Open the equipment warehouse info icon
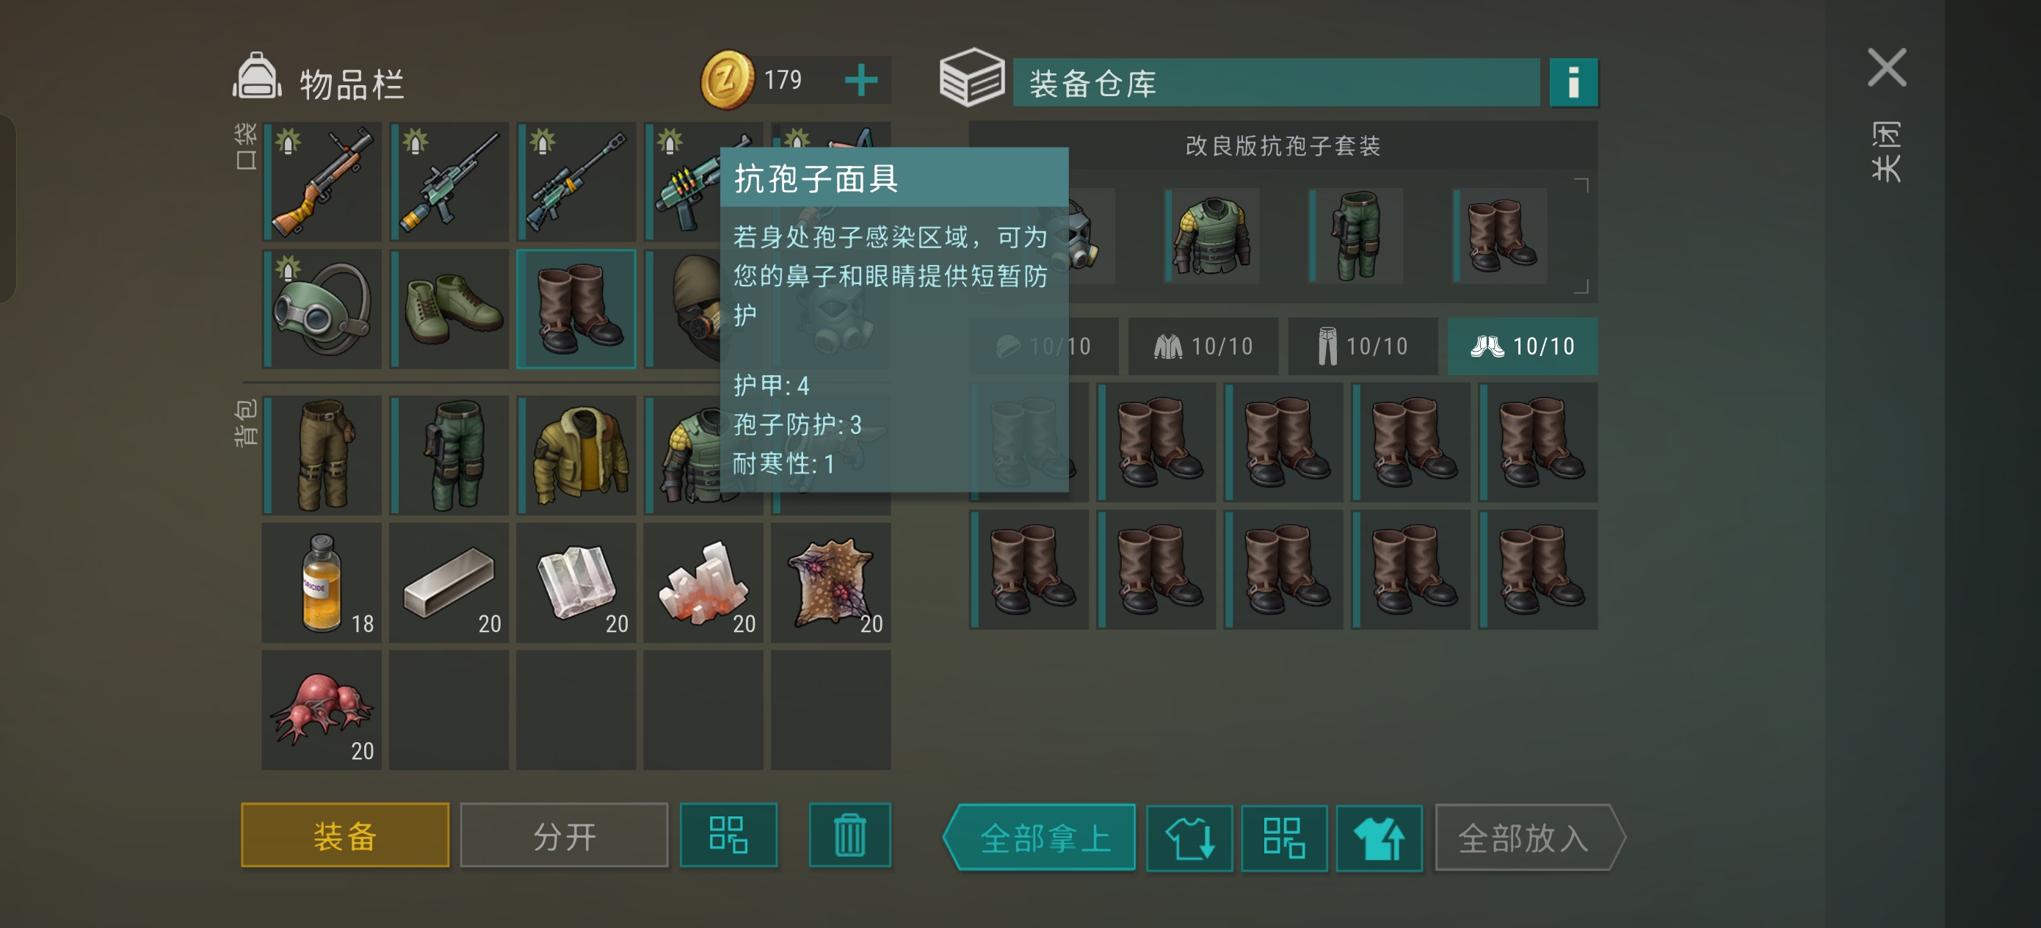Viewport: 2041px width, 928px height. (x=1573, y=81)
